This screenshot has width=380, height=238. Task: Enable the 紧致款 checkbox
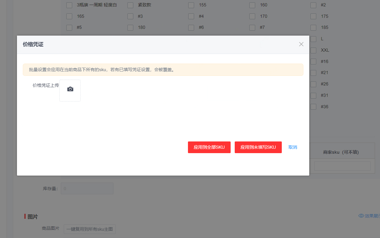[130, 5]
